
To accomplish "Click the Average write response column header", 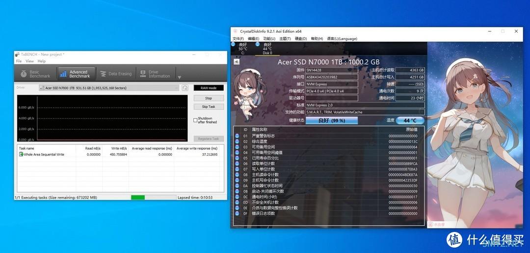I will pyautogui.click(x=197, y=148).
